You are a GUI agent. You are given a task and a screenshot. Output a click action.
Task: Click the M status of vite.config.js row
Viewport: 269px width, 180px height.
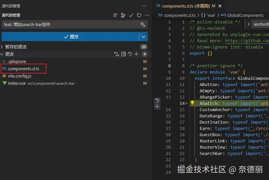click(x=145, y=76)
